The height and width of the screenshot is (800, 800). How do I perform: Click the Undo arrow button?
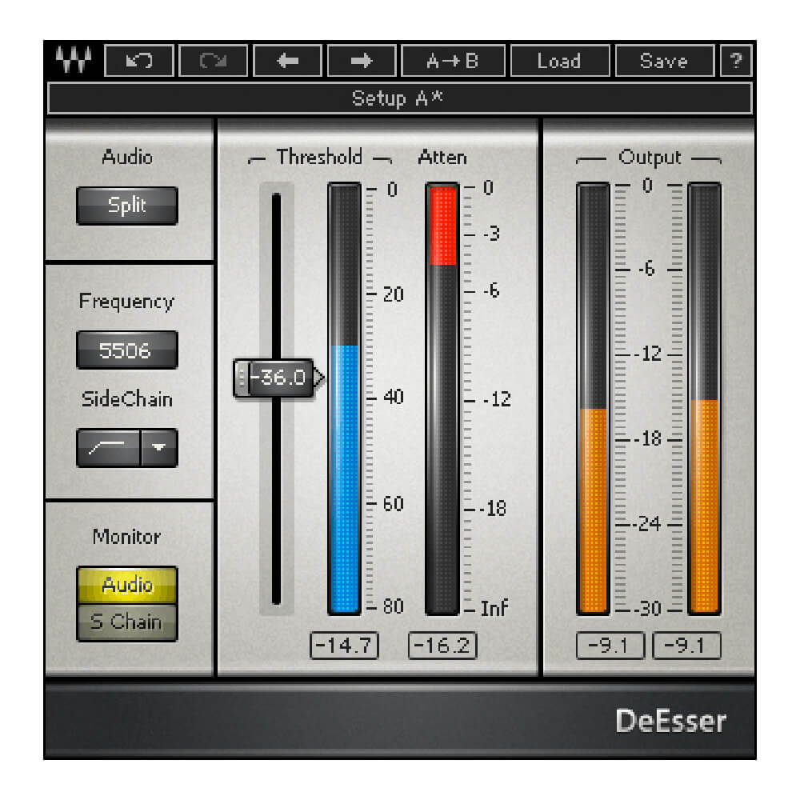click(139, 61)
